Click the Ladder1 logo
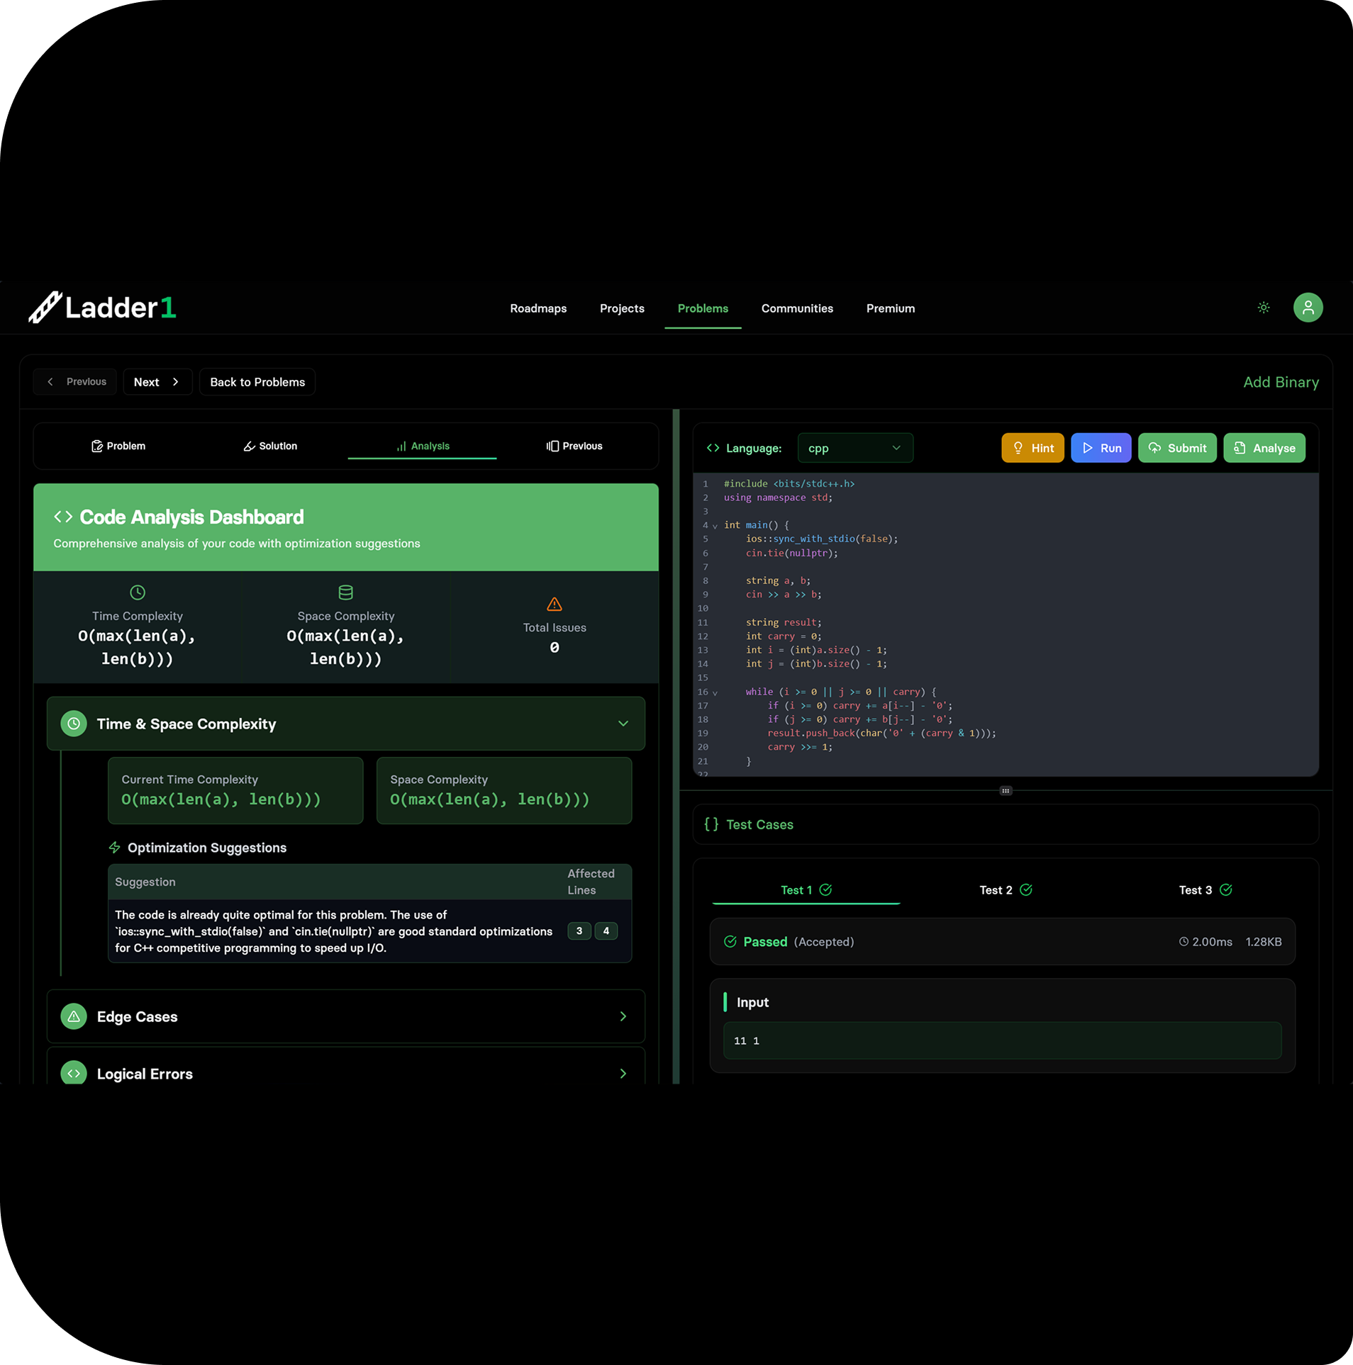This screenshot has width=1353, height=1365. [101, 307]
